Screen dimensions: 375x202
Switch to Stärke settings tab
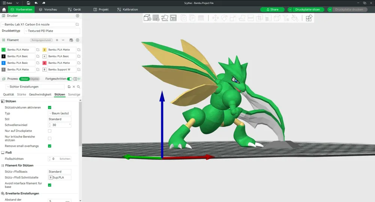(x=21, y=94)
